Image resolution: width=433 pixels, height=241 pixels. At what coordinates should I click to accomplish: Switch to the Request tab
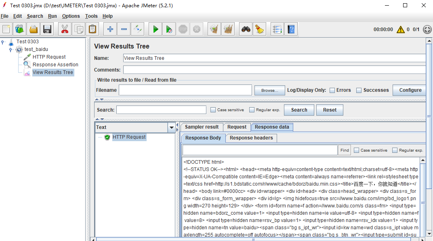pos(237,127)
